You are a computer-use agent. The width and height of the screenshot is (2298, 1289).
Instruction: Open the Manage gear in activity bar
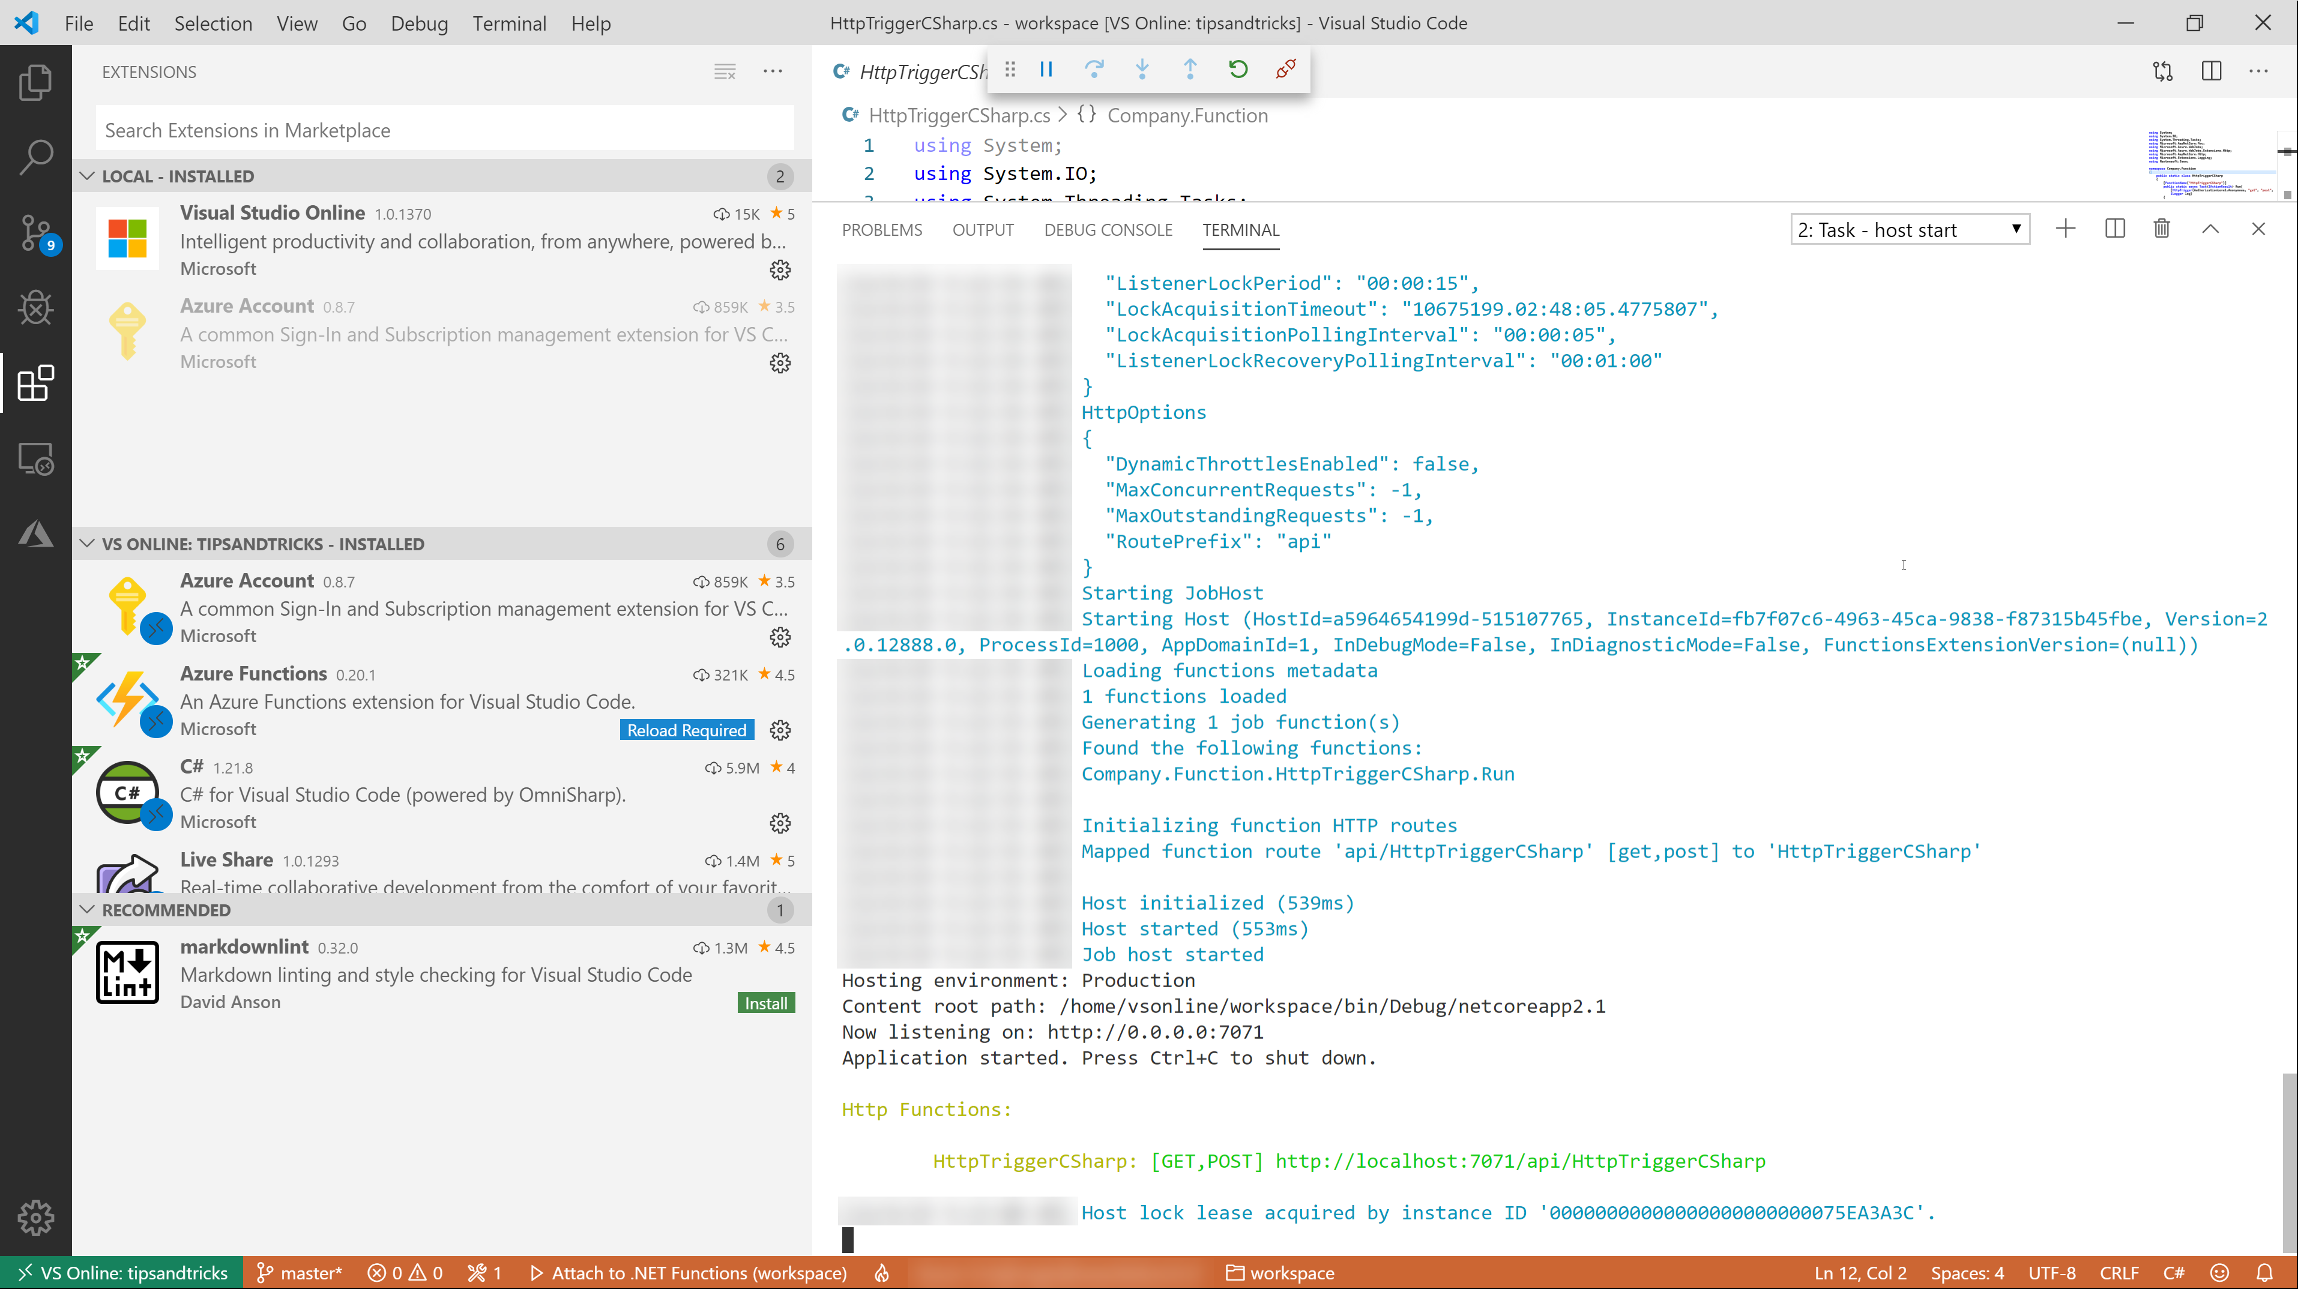[x=35, y=1218]
